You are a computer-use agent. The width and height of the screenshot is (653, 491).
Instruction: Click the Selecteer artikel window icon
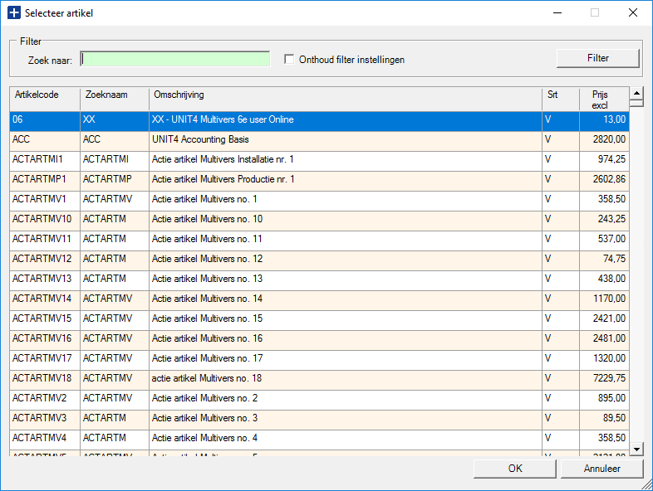[x=14, y=13]
